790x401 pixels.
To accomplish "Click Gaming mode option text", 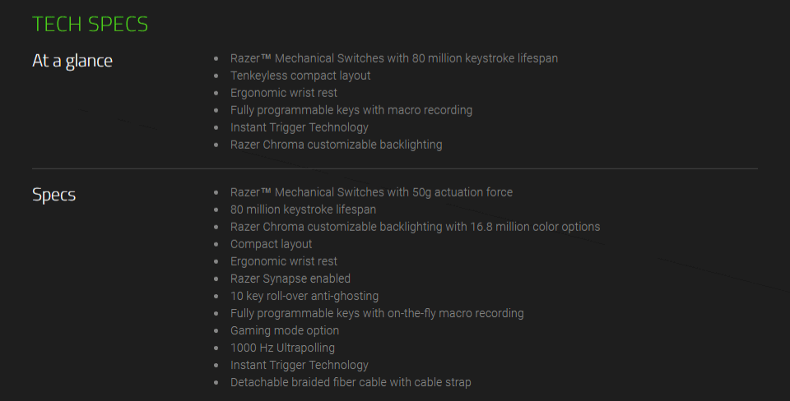I will 285,330.
